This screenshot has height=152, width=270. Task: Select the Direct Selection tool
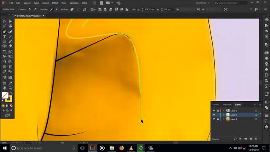(10, 22)
